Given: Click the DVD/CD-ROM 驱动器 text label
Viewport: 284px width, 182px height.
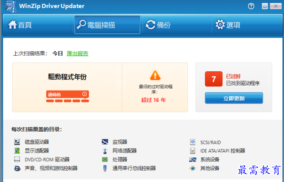Looking at the screenshot, I should point(47,159).
